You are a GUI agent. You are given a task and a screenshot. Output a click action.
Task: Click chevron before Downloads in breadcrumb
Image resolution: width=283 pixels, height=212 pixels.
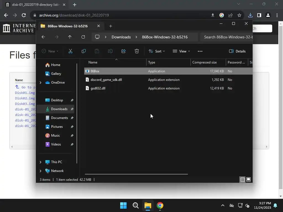[x=106, y=37]
